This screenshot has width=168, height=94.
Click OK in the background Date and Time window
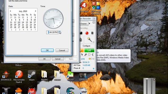(44, 59)
